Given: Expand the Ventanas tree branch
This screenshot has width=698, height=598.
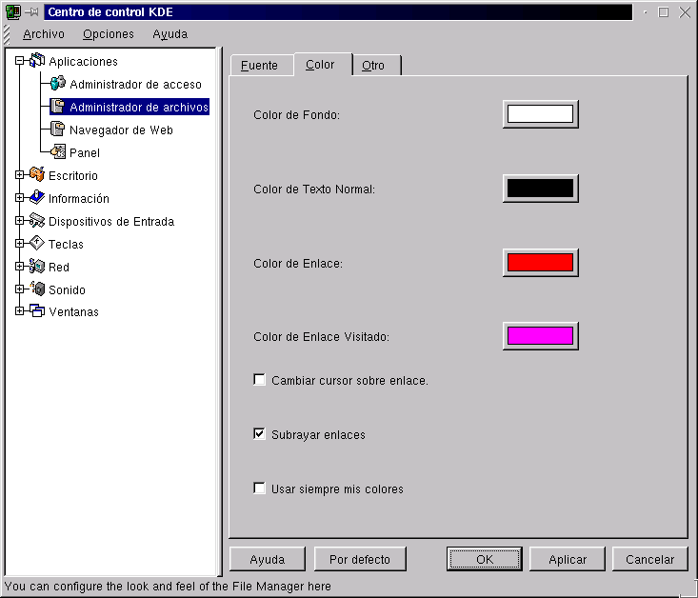Looking at the screenshot, I should (19, 311).
